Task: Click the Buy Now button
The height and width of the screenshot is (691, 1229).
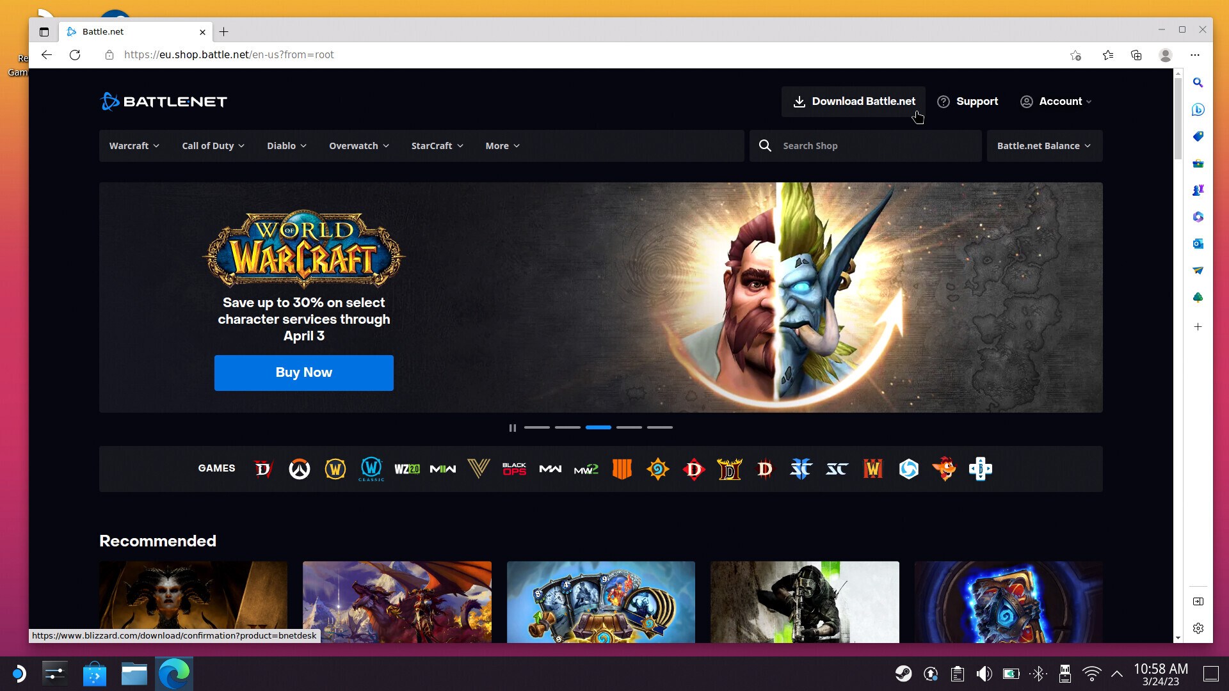Action: (303, 372)
